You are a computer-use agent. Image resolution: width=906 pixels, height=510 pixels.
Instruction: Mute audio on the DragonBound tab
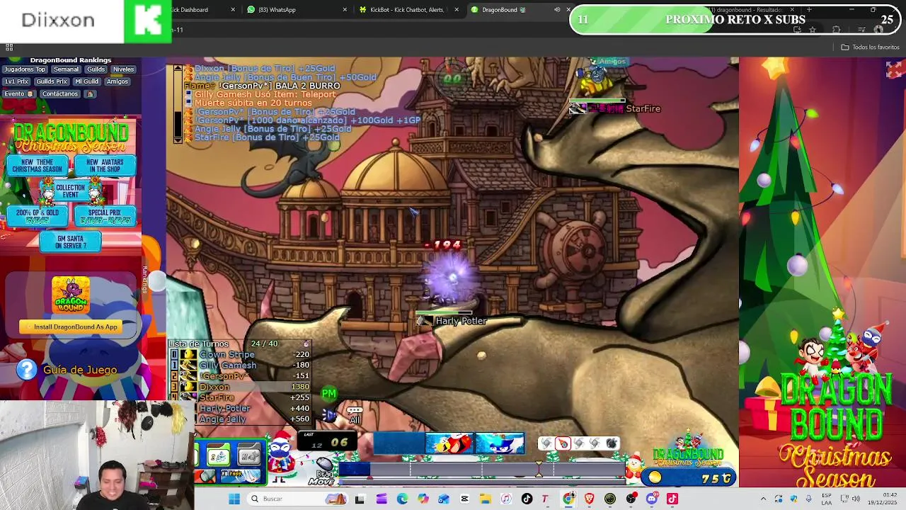point(556,10)
